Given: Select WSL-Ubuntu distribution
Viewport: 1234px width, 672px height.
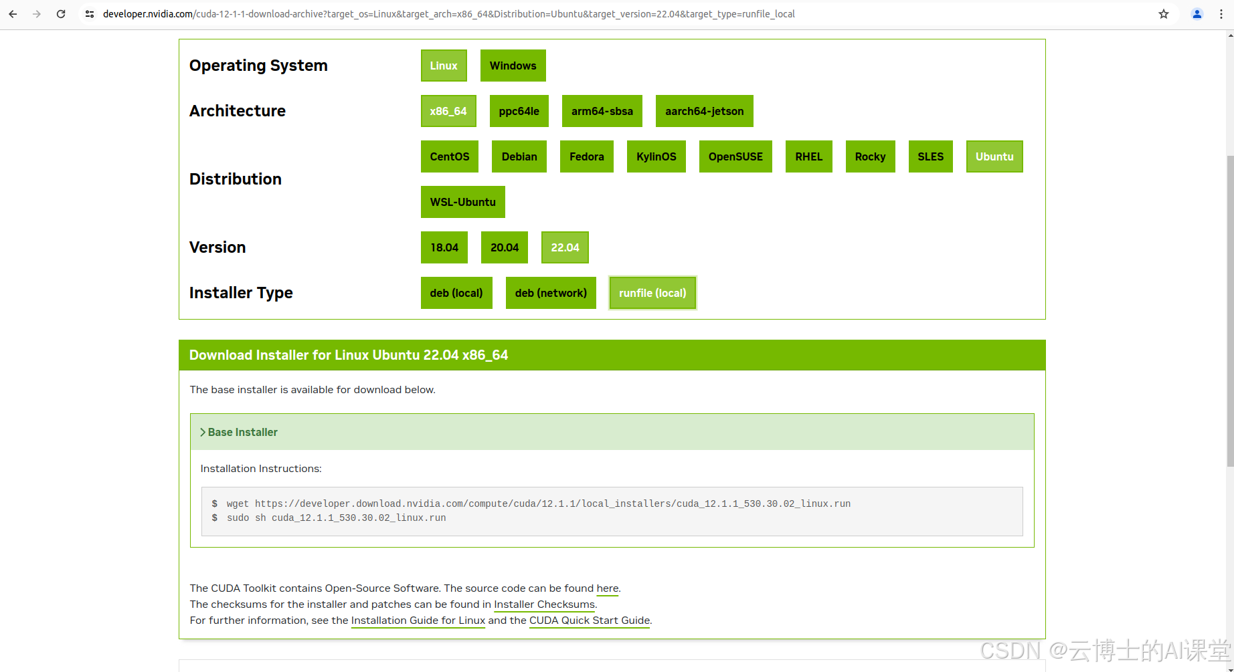Looking at the screenshot, I should 463,202.
